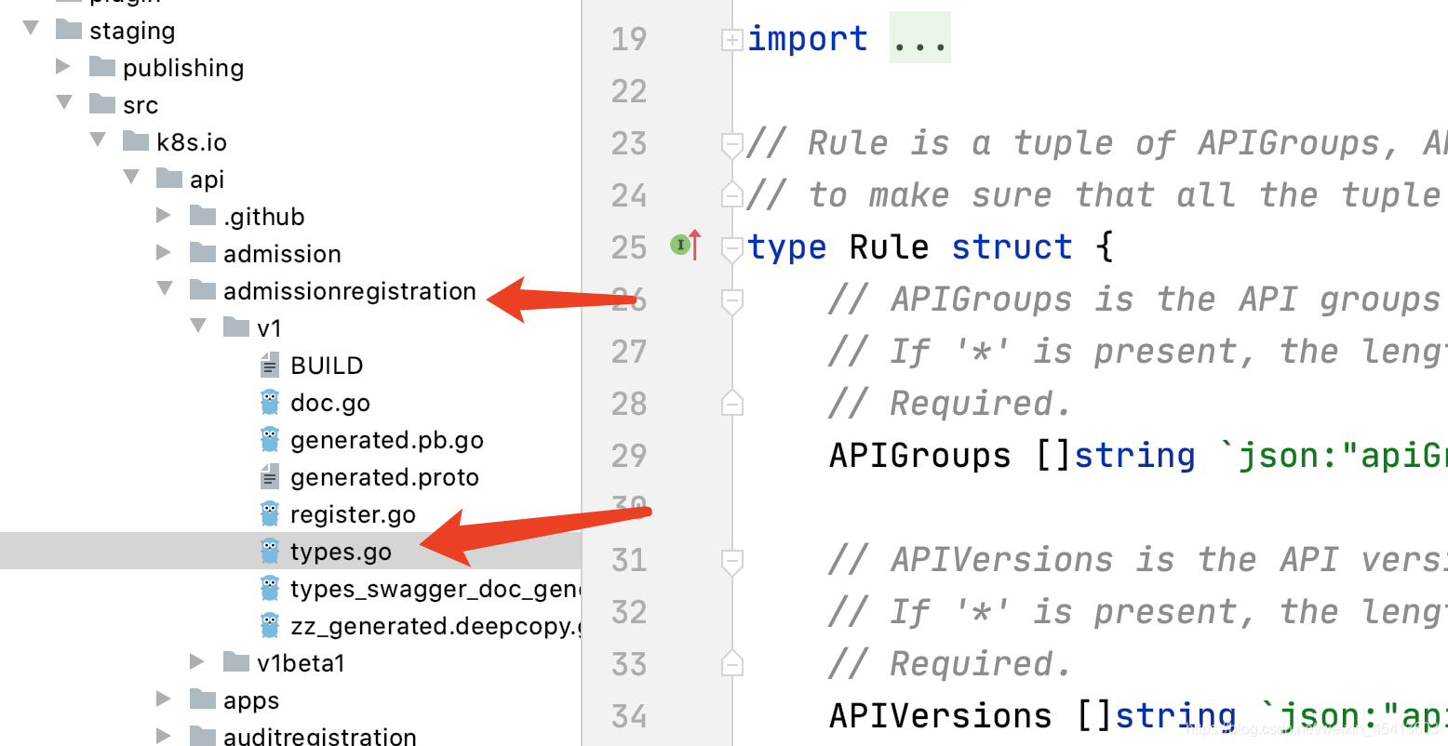
Task: Click the admissionregistration folder icon
Action: (x=203, y=290)
